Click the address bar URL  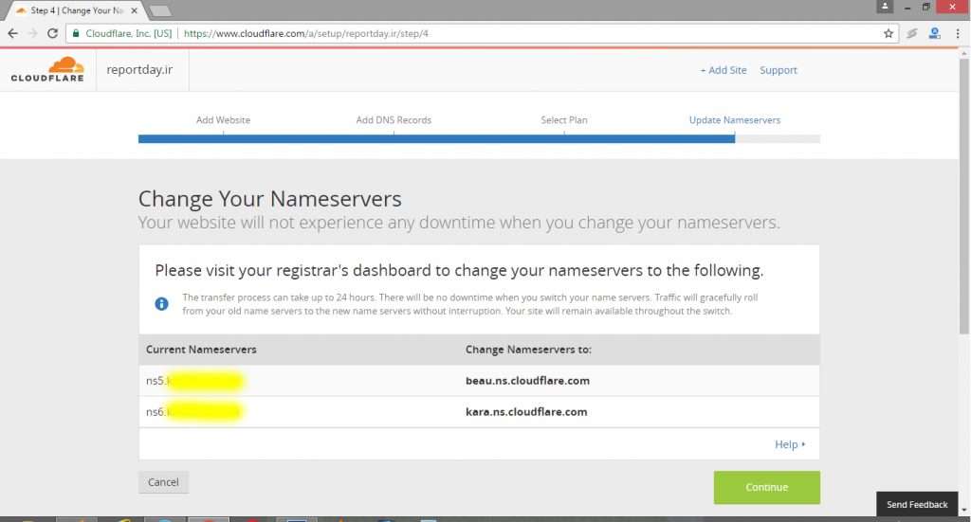click(306, 33)
